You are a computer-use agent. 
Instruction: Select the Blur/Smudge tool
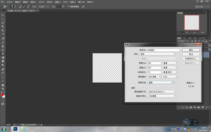pos(3,61)
